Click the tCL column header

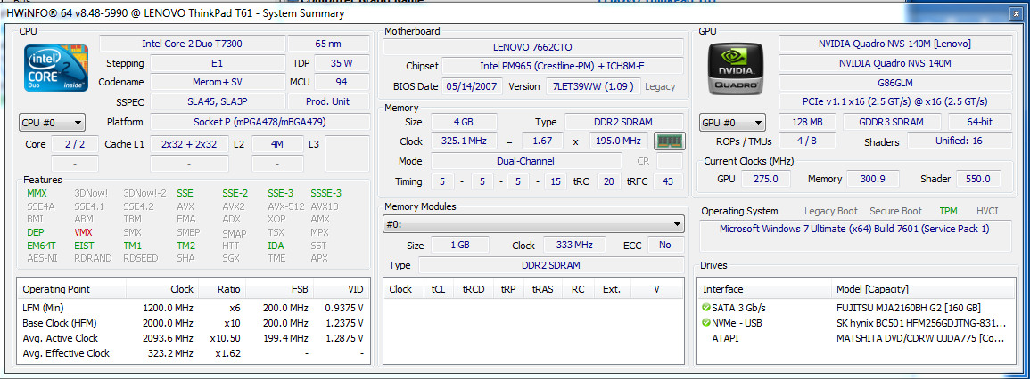[x=438, y=289]
